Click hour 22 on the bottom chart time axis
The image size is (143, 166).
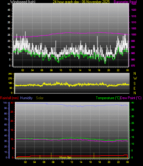(x=118, y=162)
